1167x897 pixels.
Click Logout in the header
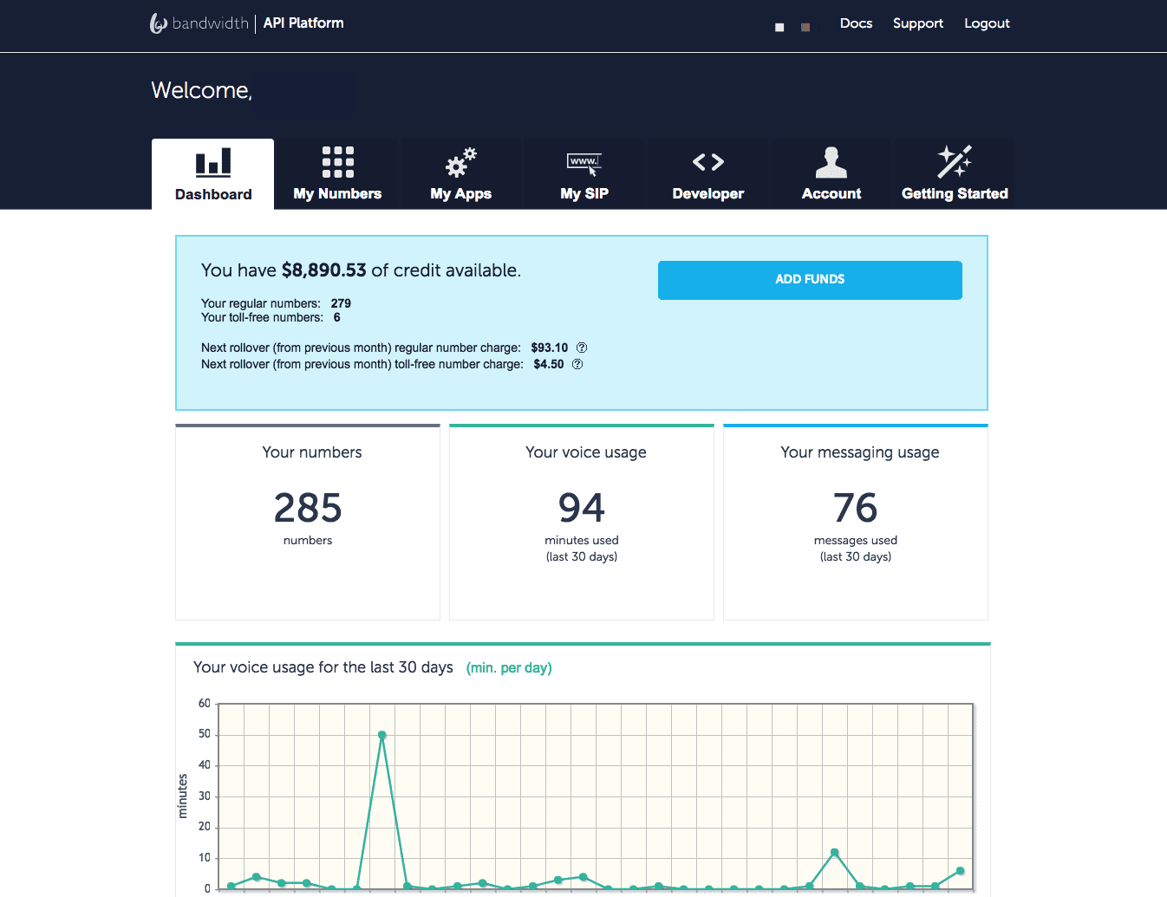coord(987,23)
